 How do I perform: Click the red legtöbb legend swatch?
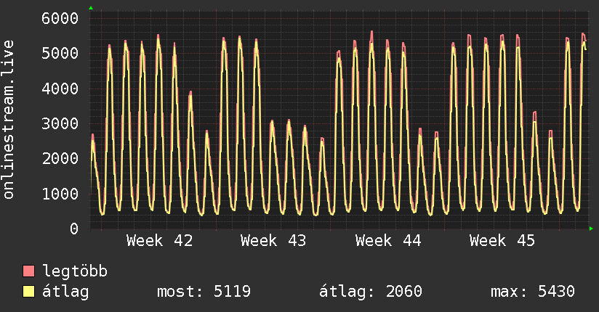pos(29,272)
